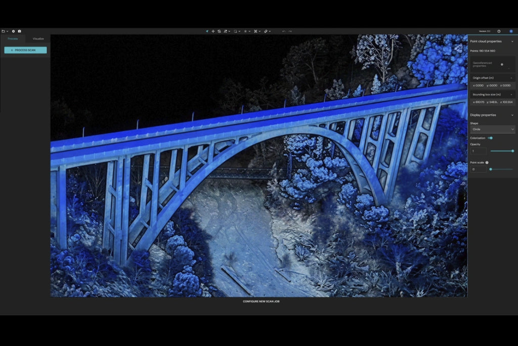Click the blue user avatar icon
This screenshot has width=518, height=346.
511,31
